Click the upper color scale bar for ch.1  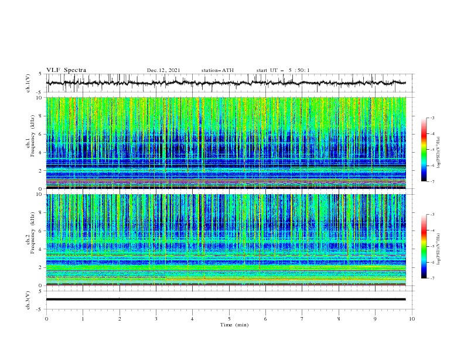click(x=424, y=150)
